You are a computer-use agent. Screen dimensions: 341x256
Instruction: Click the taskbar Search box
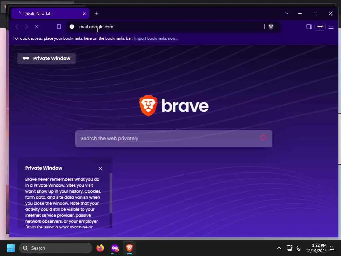pyautogui.click(x=56, y=248)
